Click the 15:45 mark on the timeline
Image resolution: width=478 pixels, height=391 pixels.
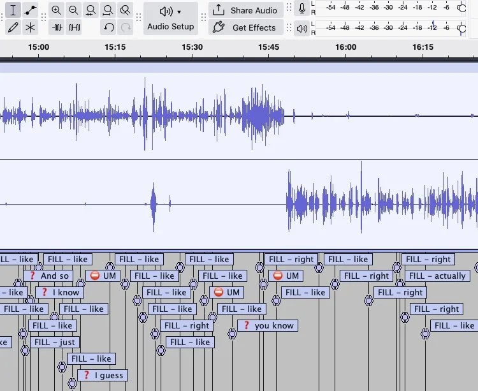[268, 47]
